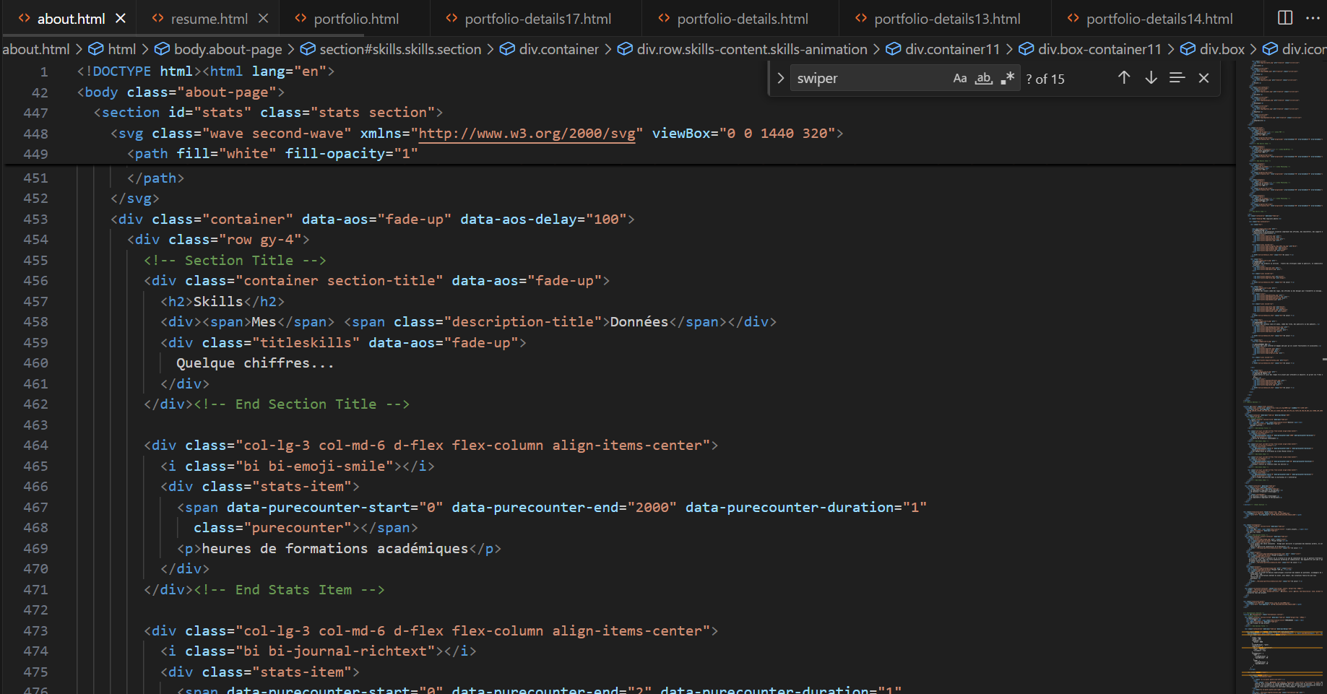Split the editor to the right
Screen dimensions: 1327x694
point(1285,18)
